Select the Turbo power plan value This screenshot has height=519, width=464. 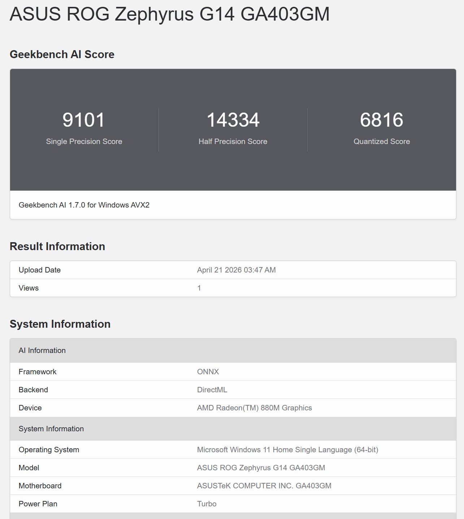point(207,504)
